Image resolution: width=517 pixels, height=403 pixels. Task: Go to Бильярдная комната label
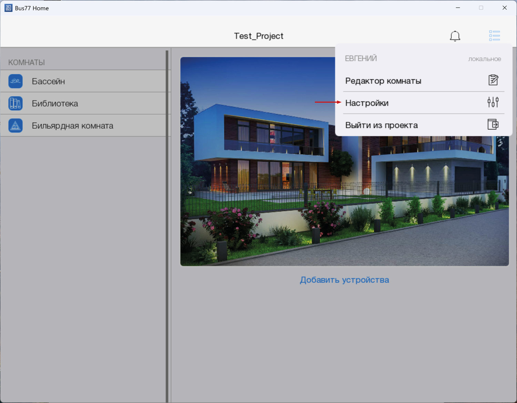[72, 126]
